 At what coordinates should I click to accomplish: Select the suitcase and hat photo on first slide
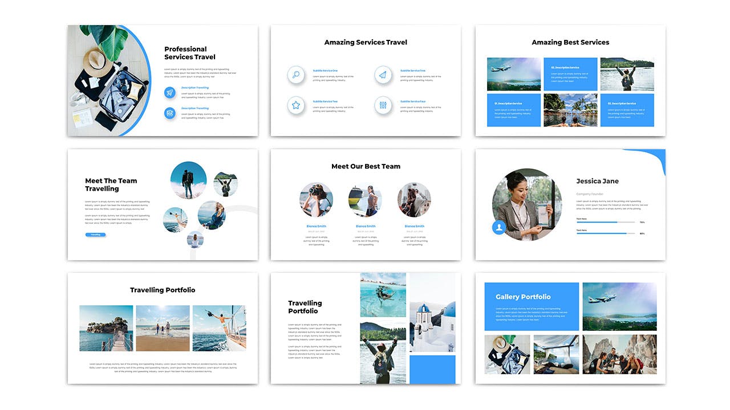(x=109, y=80)
